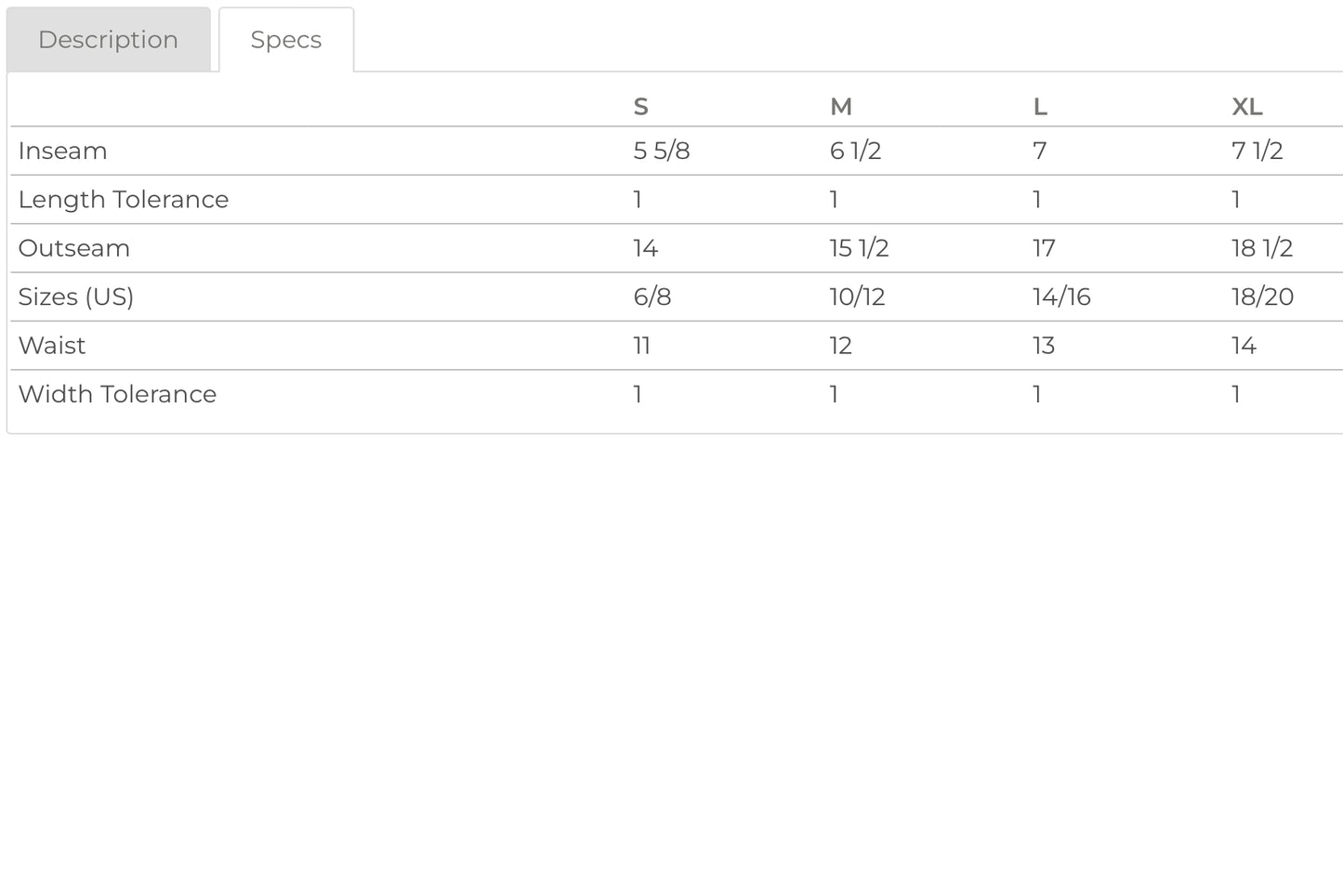Click the Width Tolerance row label
The height and width of the screenshot is (881, 1343).
[x=117, y=394]
